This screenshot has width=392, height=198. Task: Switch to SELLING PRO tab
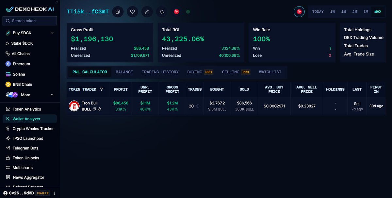[236, 72]
